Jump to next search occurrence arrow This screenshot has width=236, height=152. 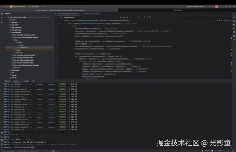coord(147,17)
